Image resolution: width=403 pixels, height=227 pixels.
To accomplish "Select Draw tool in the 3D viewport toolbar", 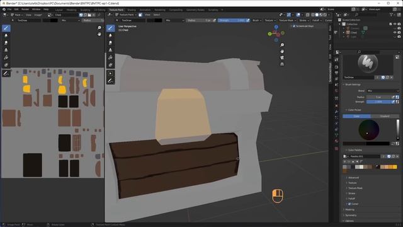I will pos(111,28).
